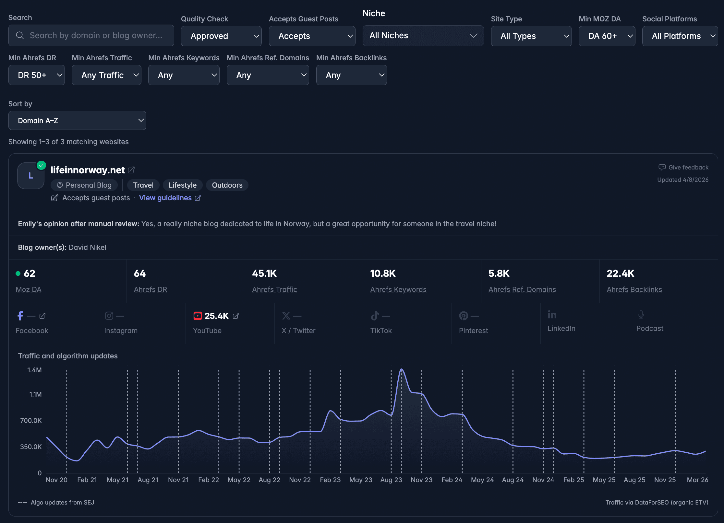The image size is (724, 523).
Task: Click the 'Updated 4/8/2026' text
Action: (683, 180)
